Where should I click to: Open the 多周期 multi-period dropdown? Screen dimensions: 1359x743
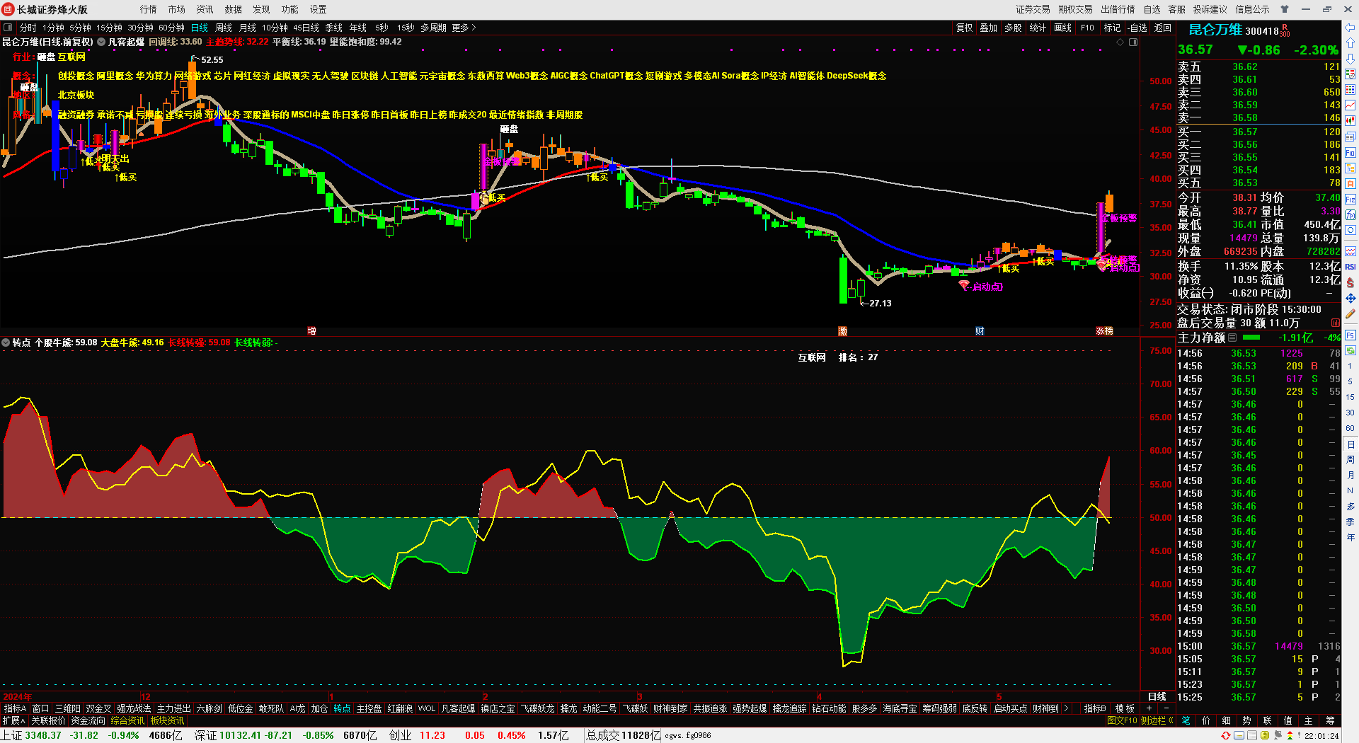433,28
